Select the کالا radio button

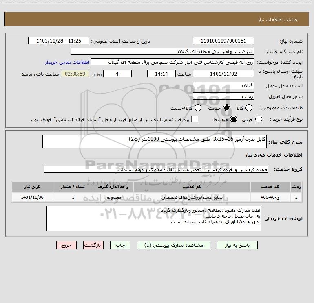[249, 108]
